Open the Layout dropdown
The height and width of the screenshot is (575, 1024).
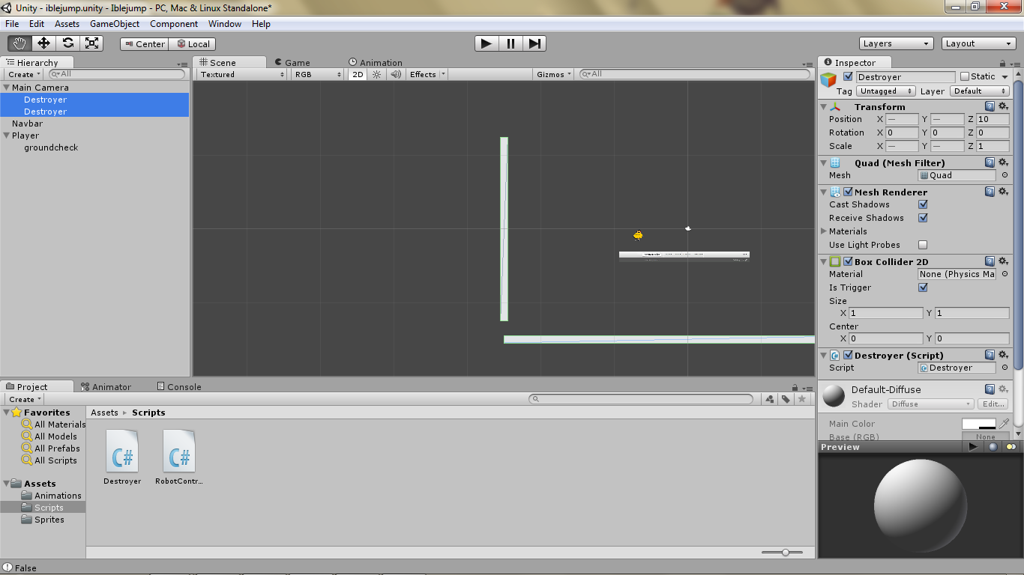(979, 43)
